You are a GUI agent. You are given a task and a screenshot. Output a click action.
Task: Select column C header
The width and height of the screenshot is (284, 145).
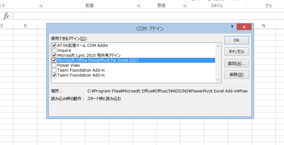2,26
